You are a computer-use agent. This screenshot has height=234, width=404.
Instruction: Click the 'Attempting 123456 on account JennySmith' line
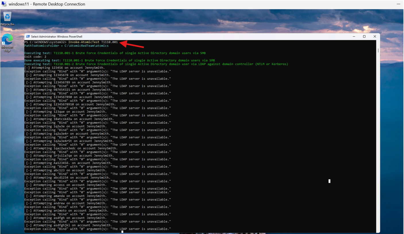coord(65,68)
